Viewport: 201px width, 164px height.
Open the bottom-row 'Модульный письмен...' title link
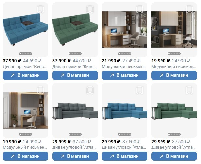(25, 147)
